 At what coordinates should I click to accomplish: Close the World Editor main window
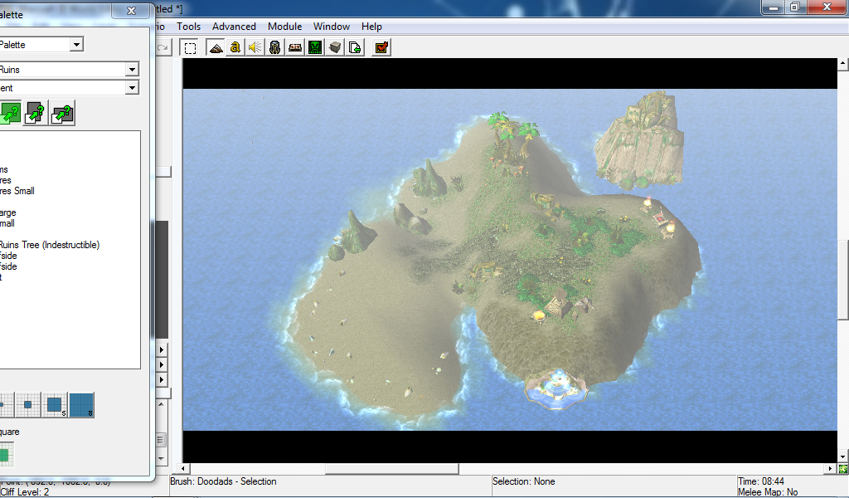point(827,7)
